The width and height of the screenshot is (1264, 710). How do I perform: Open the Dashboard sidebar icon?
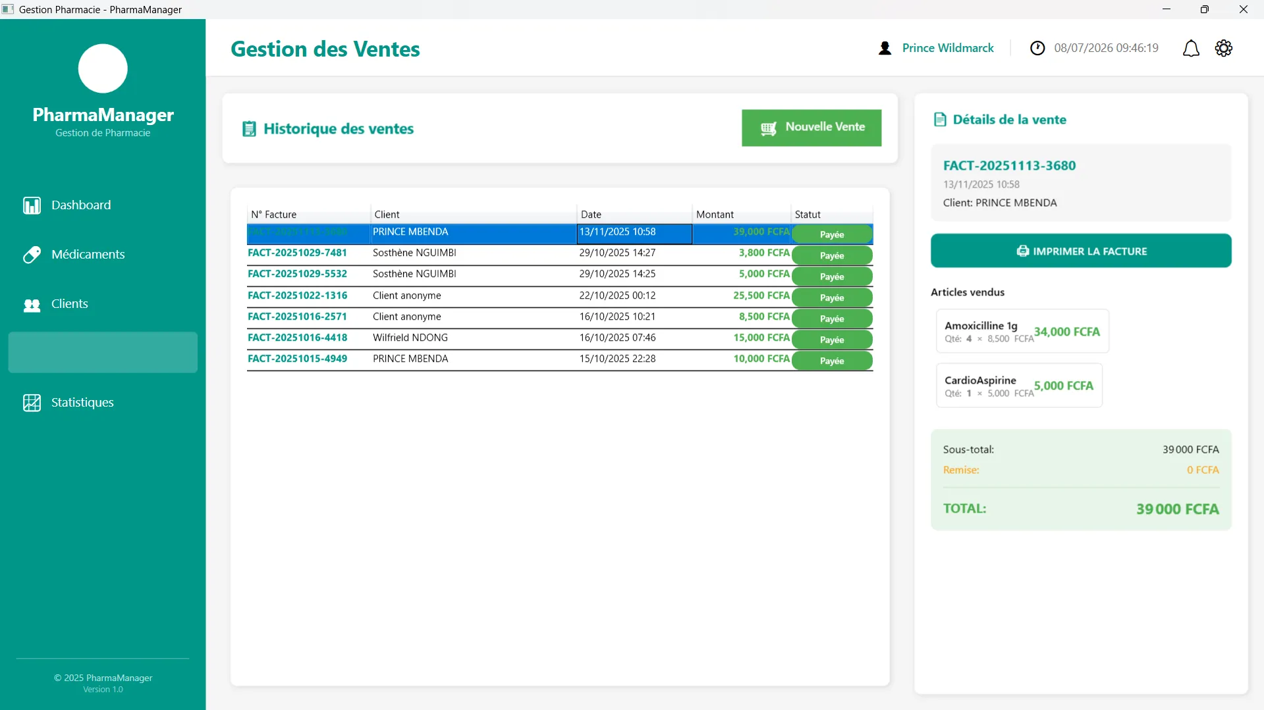[32, 205]
